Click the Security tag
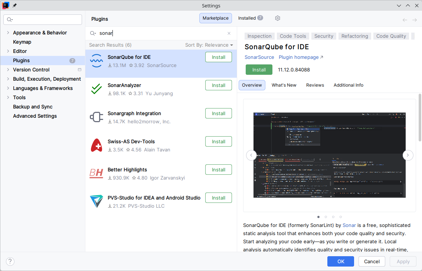This screenshot has width=422, height=271. click(324, 36)
